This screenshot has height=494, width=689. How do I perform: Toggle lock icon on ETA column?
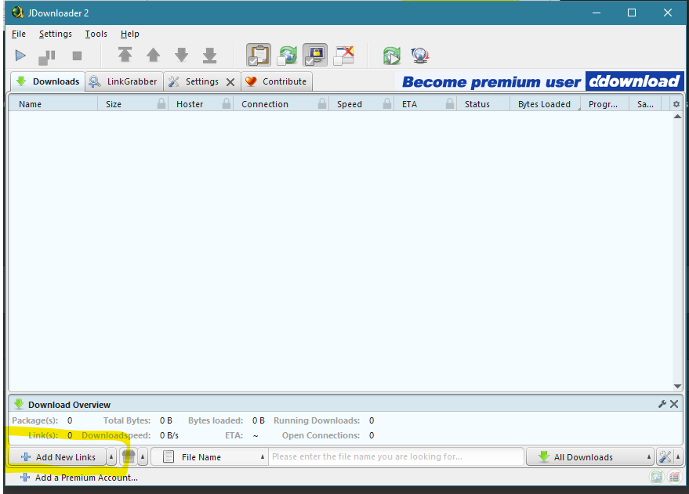click(x=449, y=104)
